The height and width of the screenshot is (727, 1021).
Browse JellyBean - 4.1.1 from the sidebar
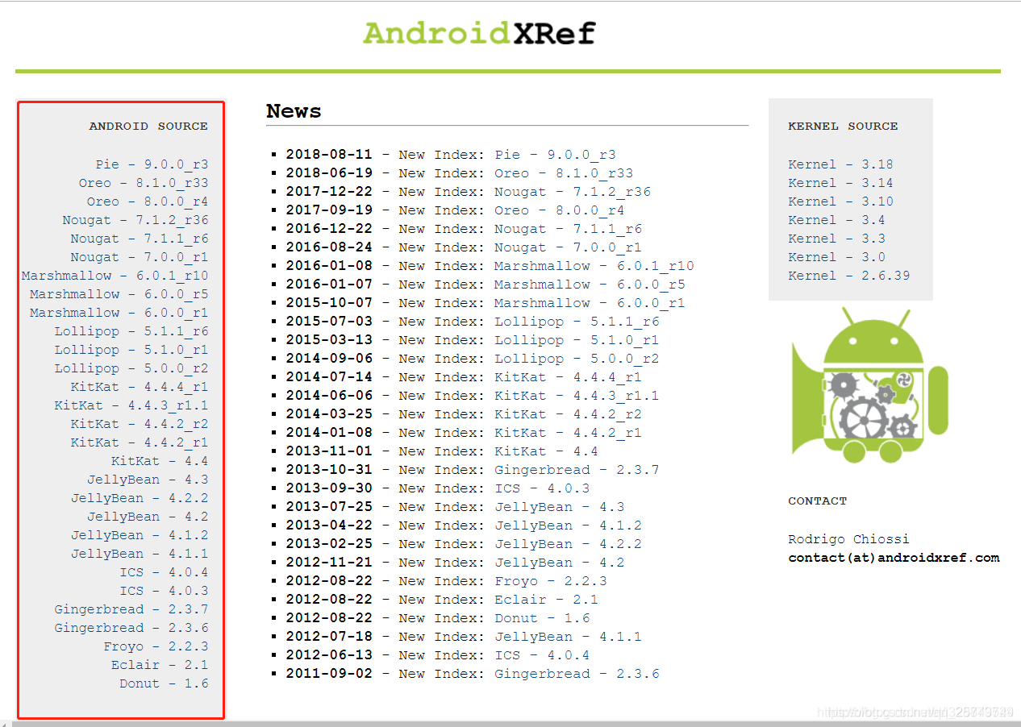click(140, 554)
